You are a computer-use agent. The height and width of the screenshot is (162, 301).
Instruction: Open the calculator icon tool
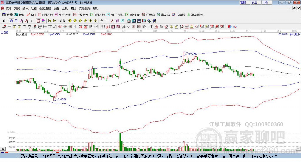pyautogui.click(x=134, y=21)
